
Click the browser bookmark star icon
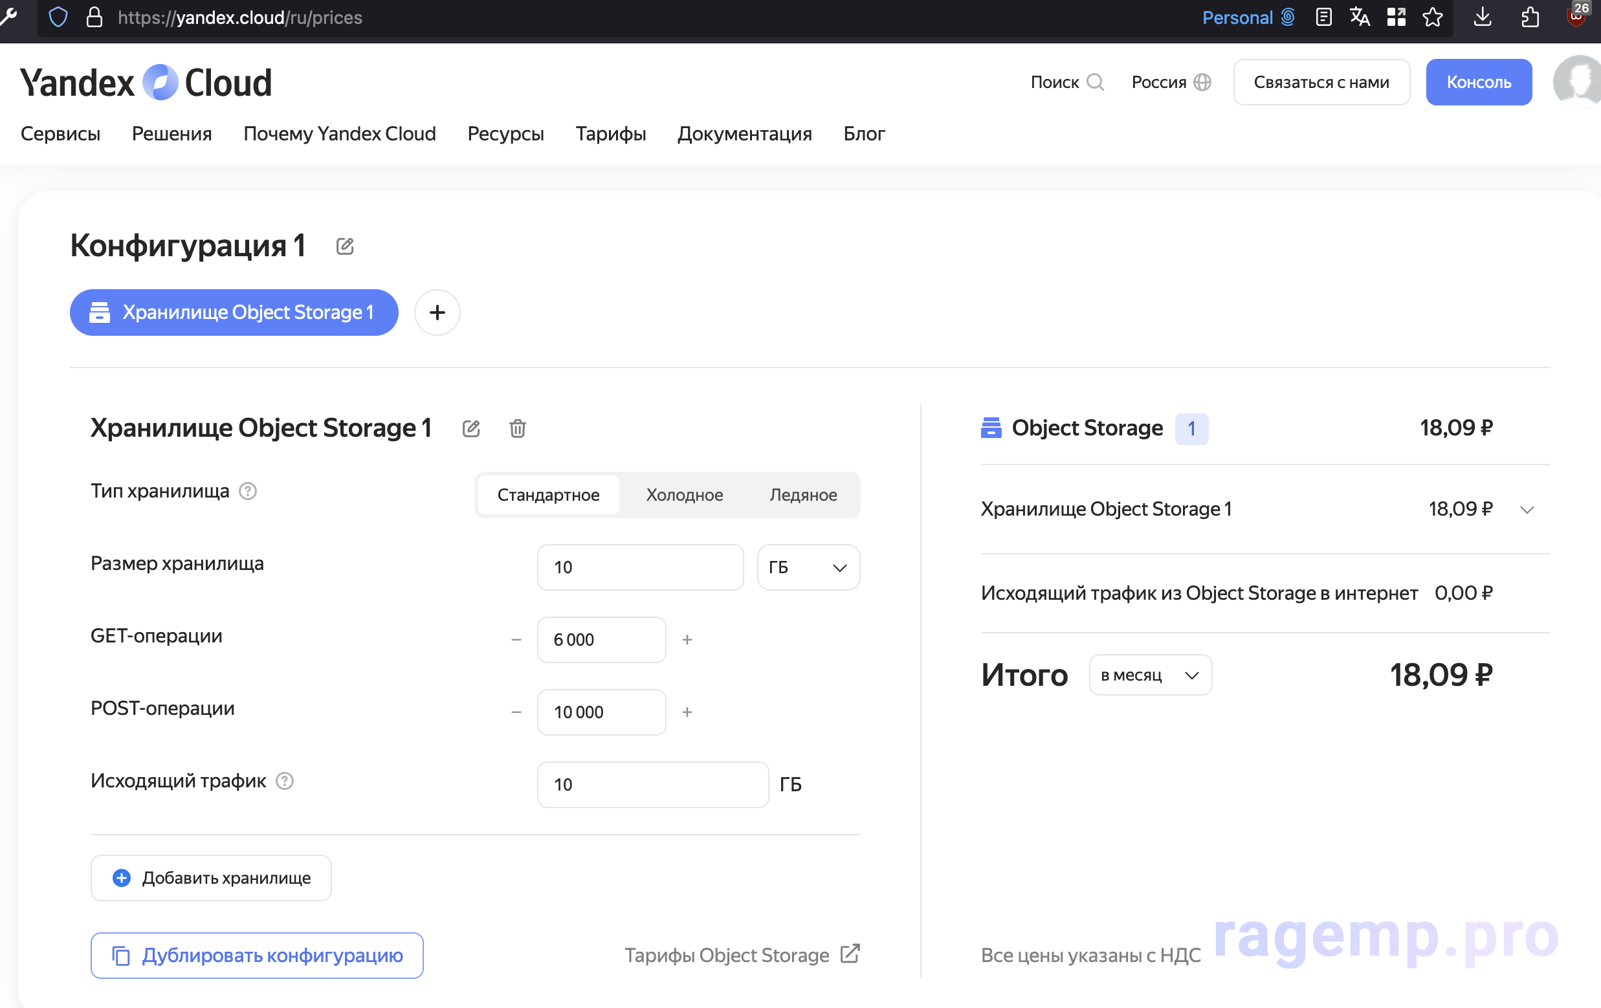(x=1433, y=17)
